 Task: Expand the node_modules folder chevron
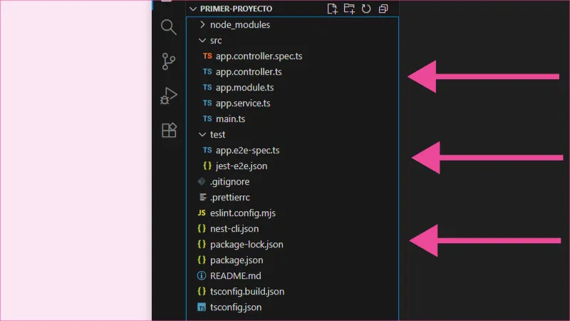point(202,24)
